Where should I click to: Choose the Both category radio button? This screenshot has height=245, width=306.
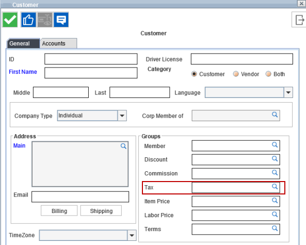268,74
